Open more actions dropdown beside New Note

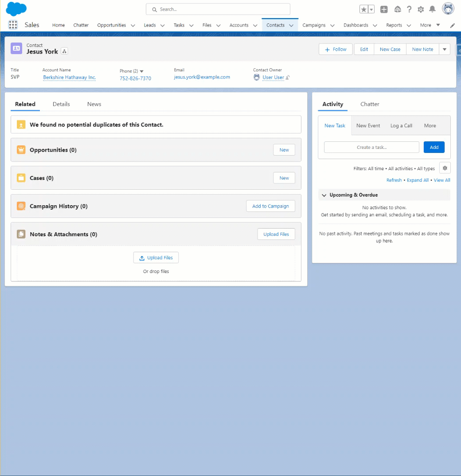[x=445, y=49]
